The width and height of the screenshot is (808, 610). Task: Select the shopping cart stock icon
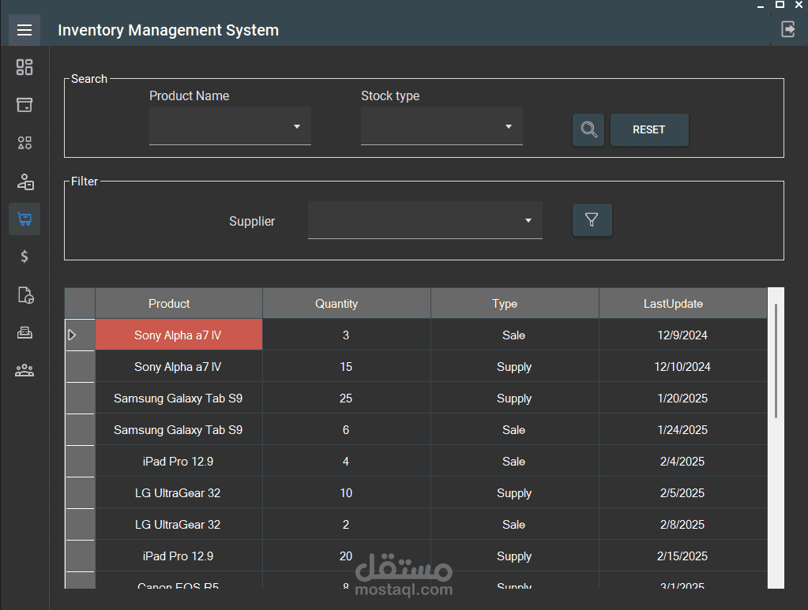click(24, 219)
